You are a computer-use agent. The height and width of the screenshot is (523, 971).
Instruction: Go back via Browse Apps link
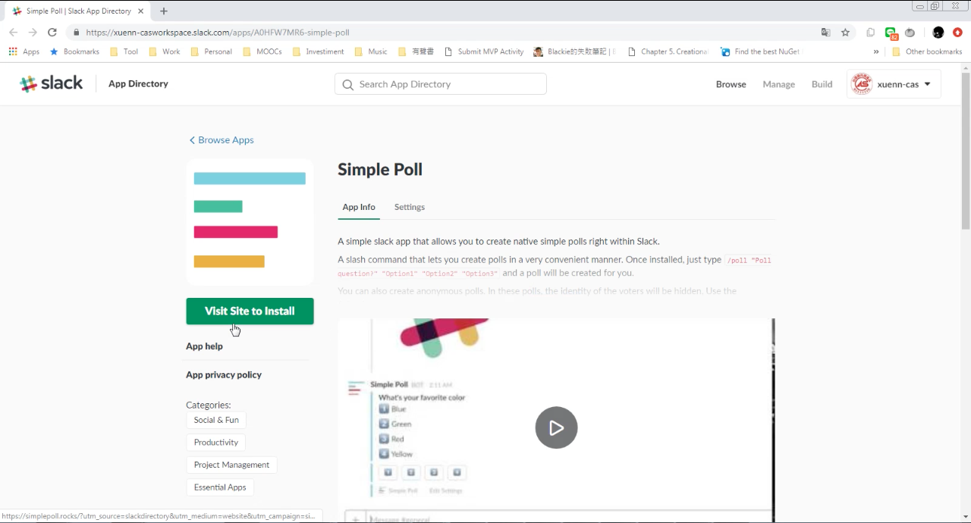[222, 140]
